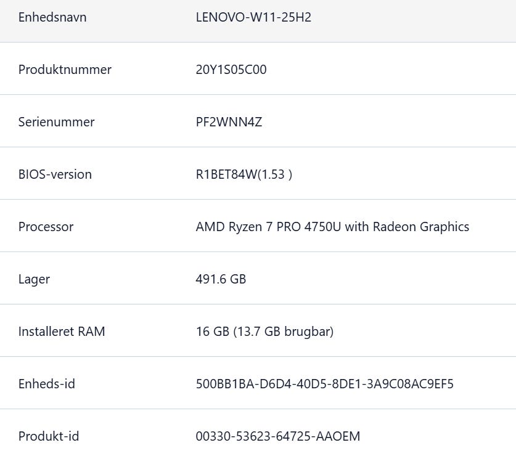Click the '(13.7 GB brugbar)' text
Viewport: 516px width, 461px height.
(x=284, y=332)
